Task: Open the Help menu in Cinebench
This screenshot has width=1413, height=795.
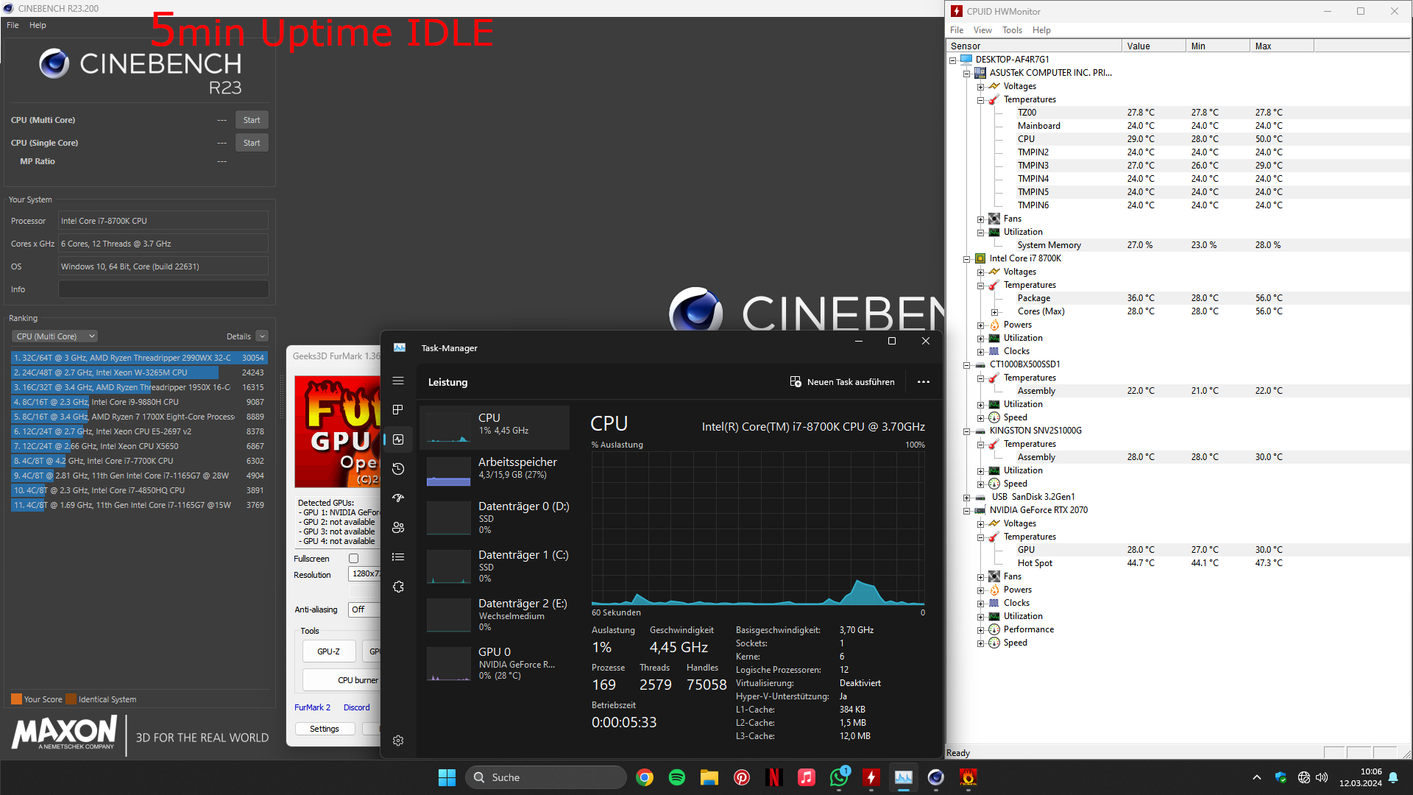Action: (38, 25)
